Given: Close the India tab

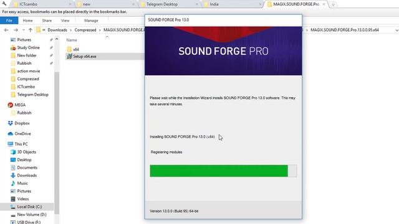Looking at the screenshot, I should pyautogui.click(x=260, y=4).
